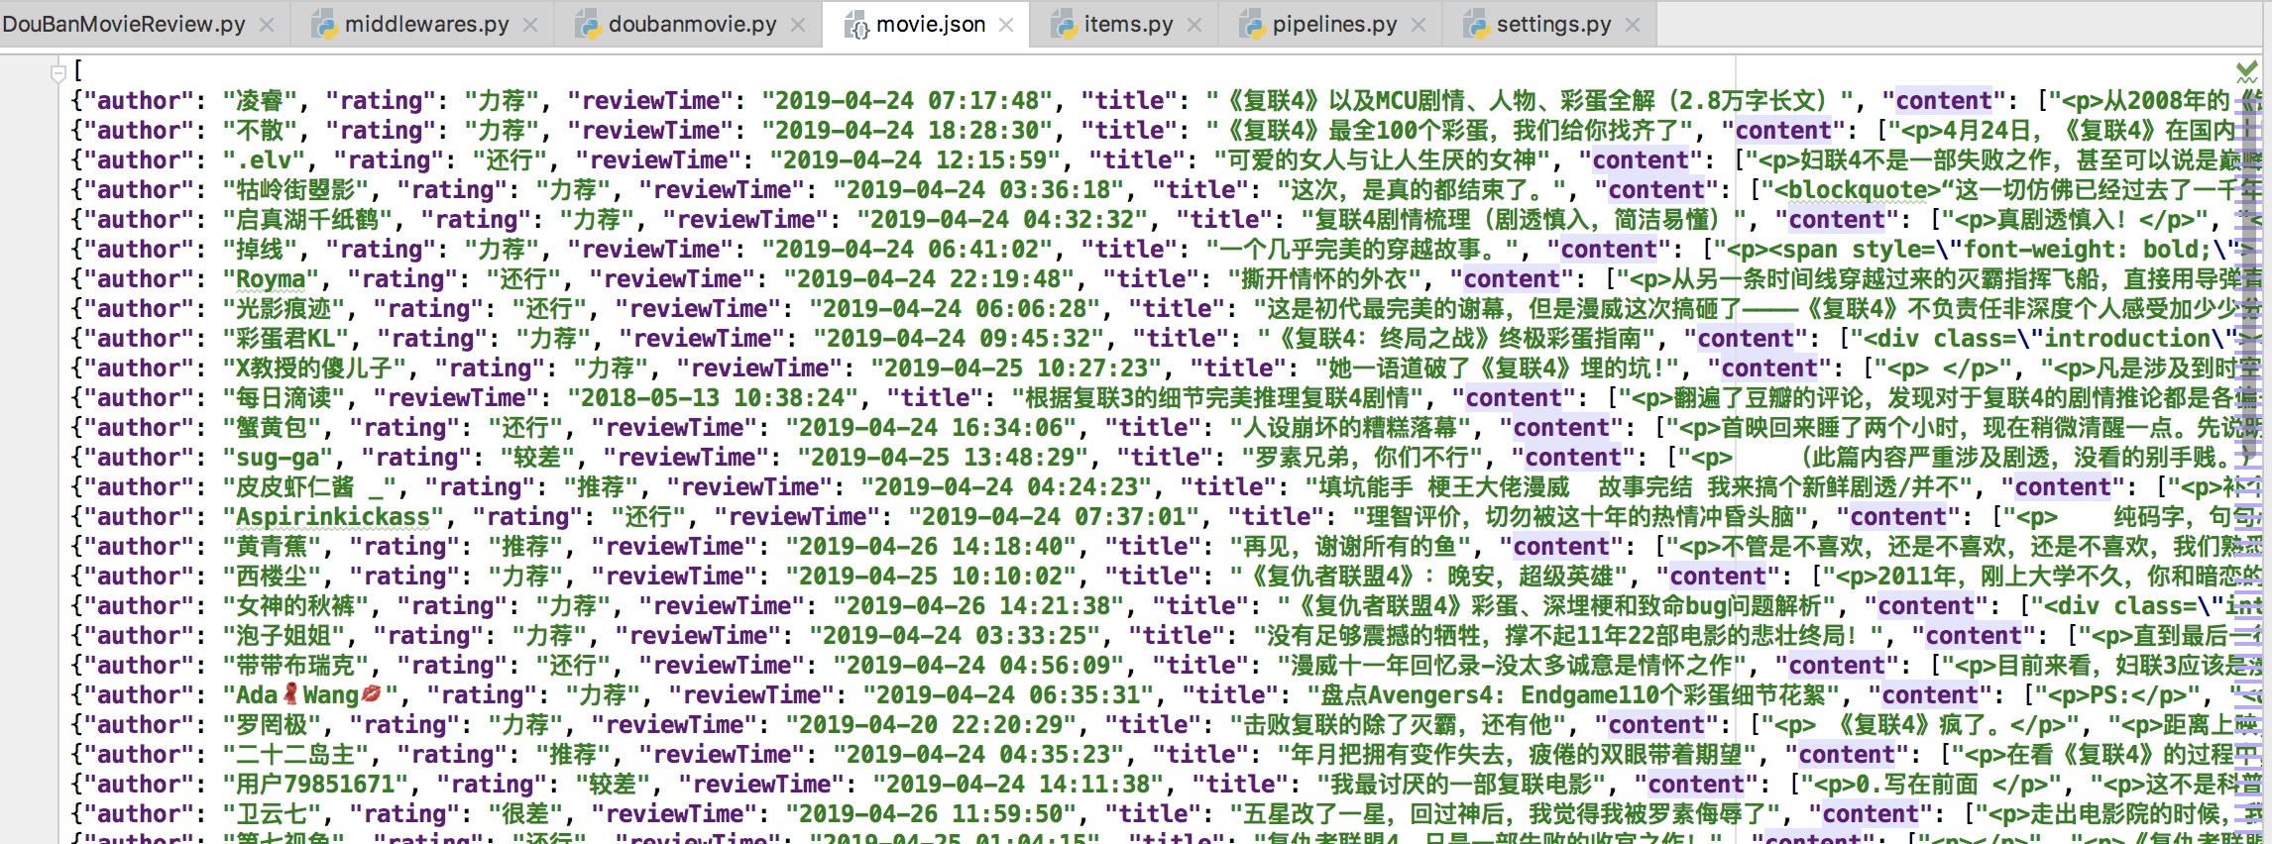
Task: Close the items.py tab
Action: [1194, 25]
